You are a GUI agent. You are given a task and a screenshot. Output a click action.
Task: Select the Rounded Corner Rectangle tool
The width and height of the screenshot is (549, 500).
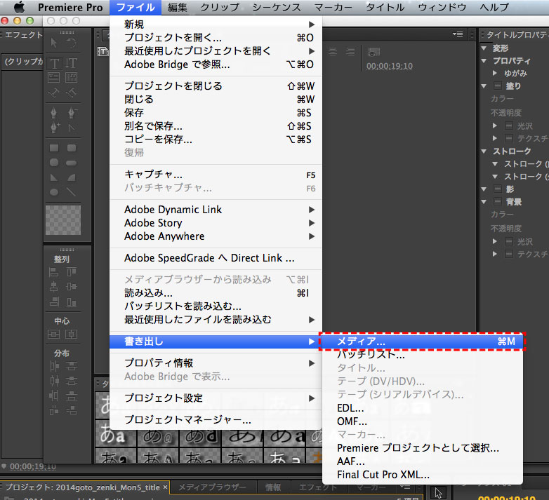[72, 148]
